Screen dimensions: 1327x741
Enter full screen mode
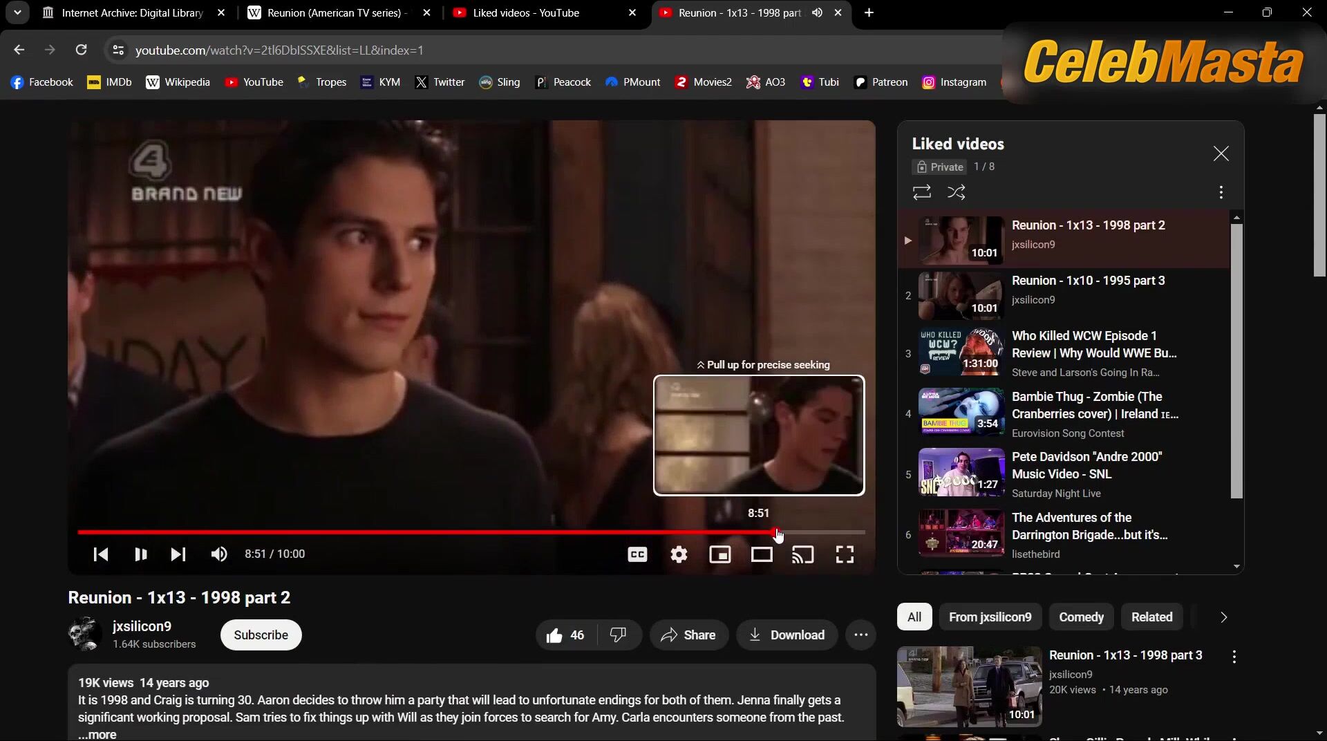tap(845, 554)
